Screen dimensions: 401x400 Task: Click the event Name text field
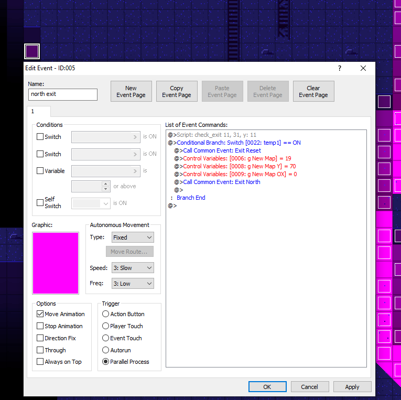(x=63, y=94)
